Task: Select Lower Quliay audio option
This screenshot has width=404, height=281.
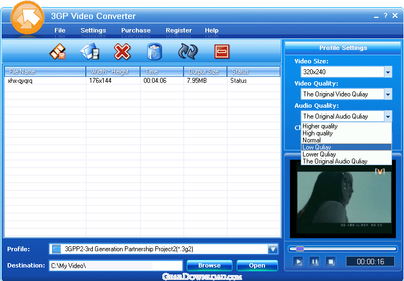Action: 346,154
